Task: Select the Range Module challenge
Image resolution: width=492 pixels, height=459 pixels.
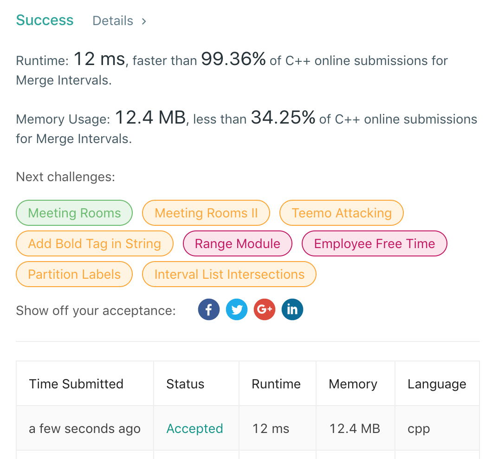Action: [x=237, y=243]
